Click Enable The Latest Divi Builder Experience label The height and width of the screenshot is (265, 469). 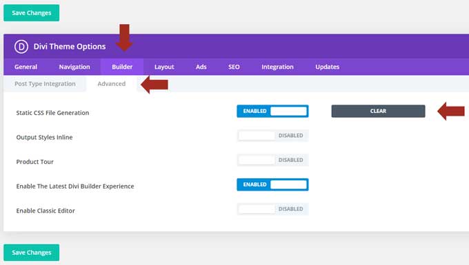tap(75, 187)
